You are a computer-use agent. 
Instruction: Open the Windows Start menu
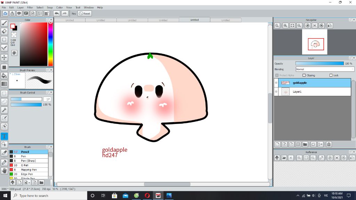tap(5, 195)
